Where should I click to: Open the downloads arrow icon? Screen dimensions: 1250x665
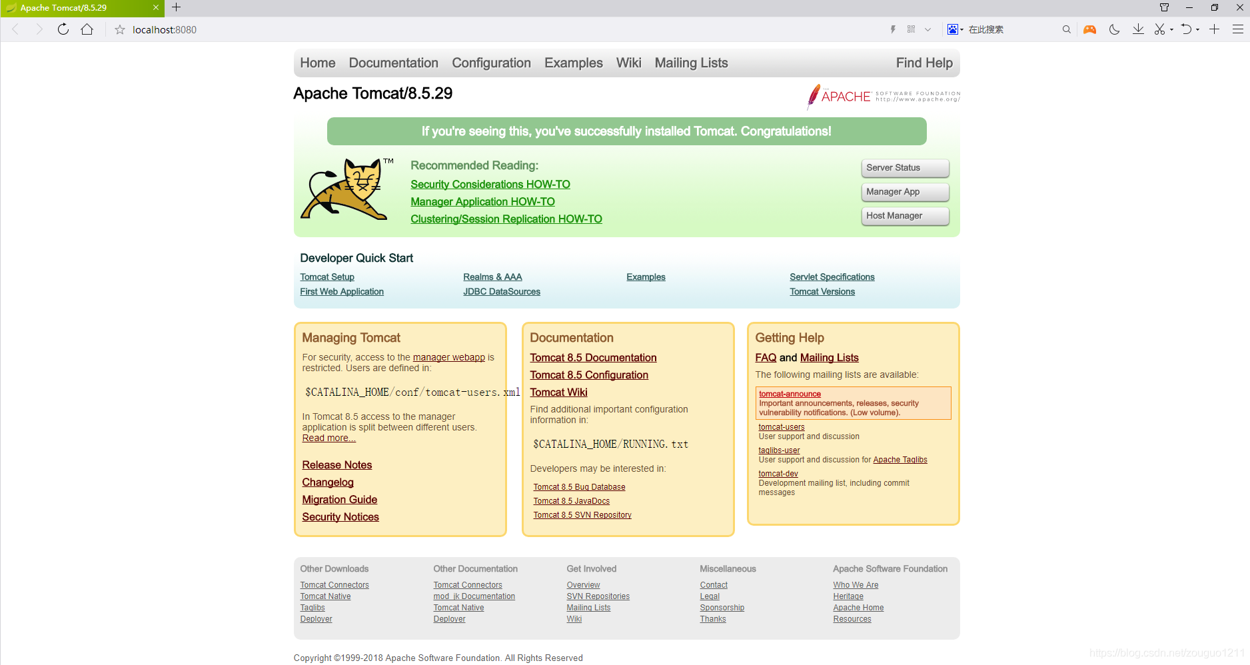(1138, 29)
